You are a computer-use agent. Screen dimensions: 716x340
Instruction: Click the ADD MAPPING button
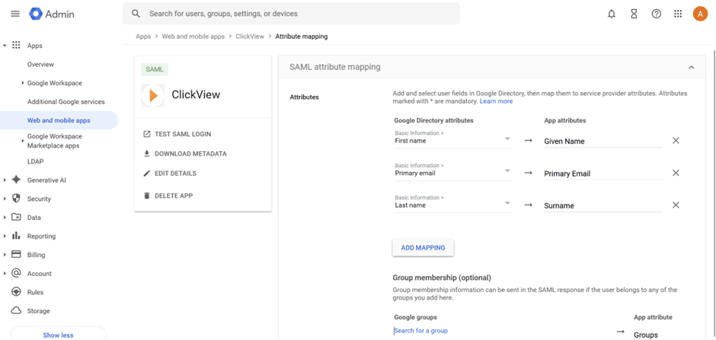(423, 247)
